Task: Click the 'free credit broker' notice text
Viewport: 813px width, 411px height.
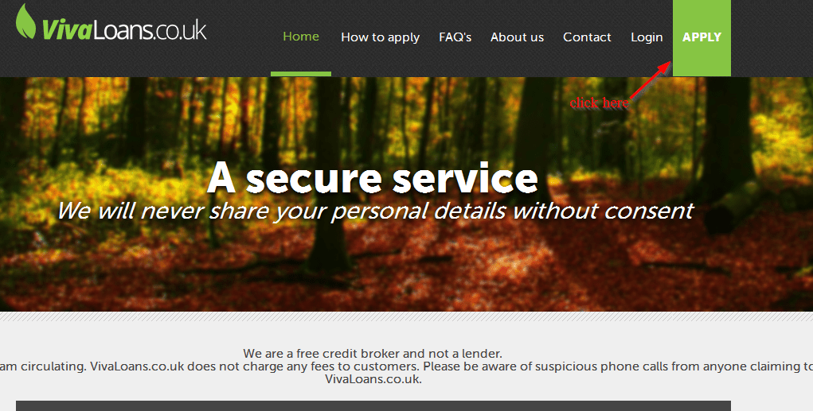Action: [x=373, y=354]
